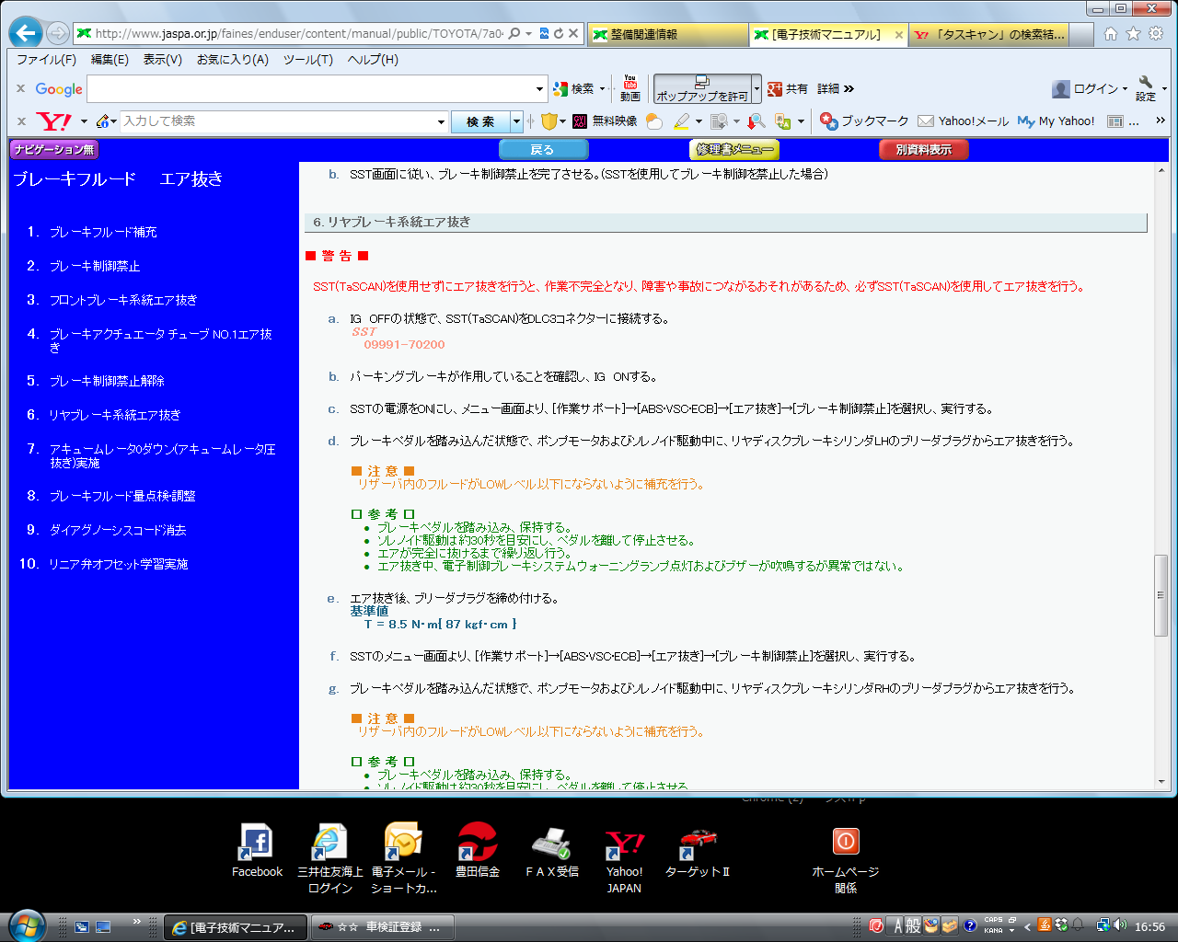The width and height of the screenshot is (1178, 942).
Task: Click the YouTube 動画 icon in Google toolbar
Action: [x=630, y=88]
